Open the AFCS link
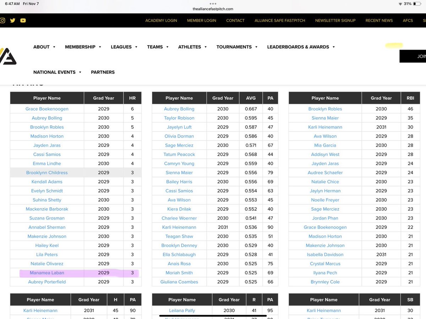 (x=408, y=21)
